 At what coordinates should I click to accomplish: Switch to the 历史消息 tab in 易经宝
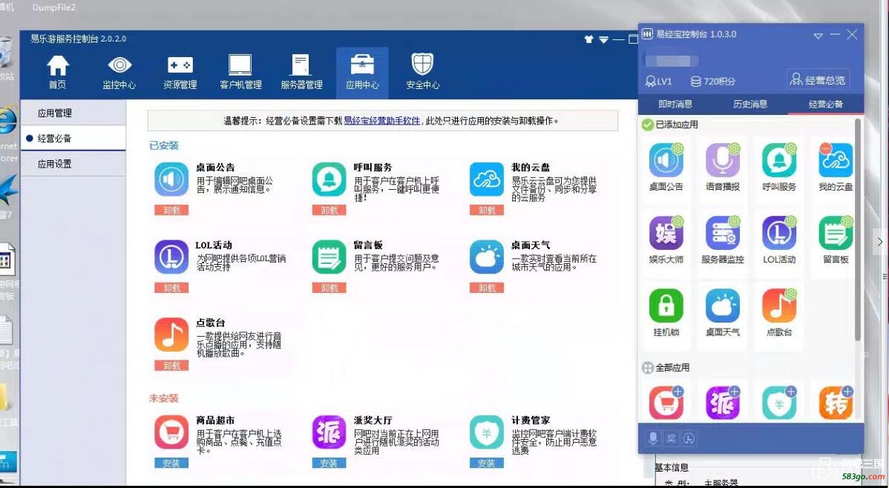tap(750, 105)
